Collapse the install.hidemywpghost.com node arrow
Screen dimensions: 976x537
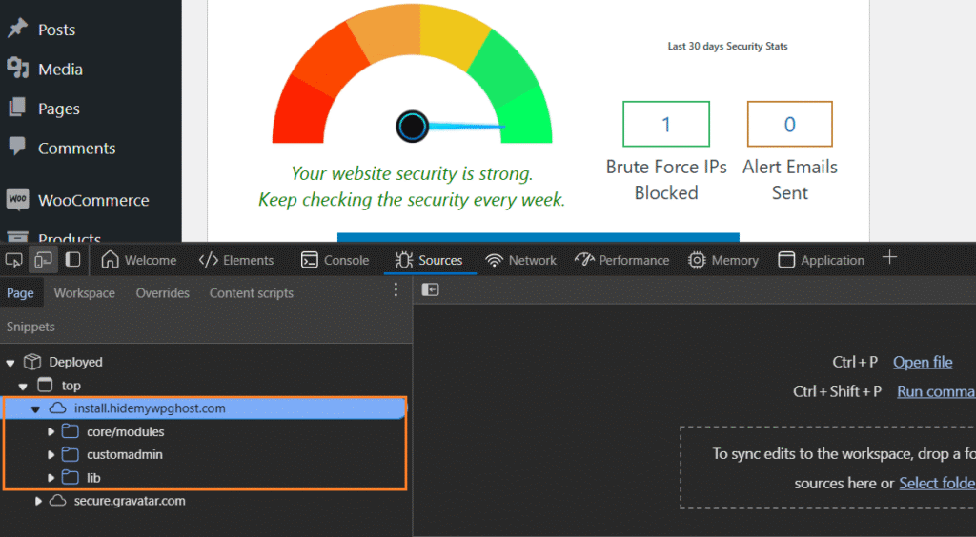tap(35, 409)
